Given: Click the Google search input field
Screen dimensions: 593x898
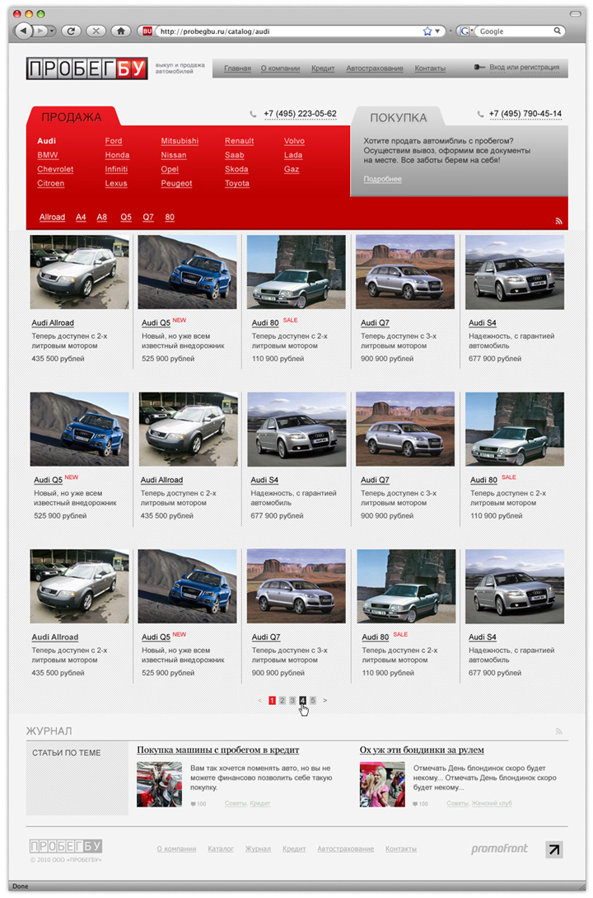Looking at the screenshot, I should point(514,31).
